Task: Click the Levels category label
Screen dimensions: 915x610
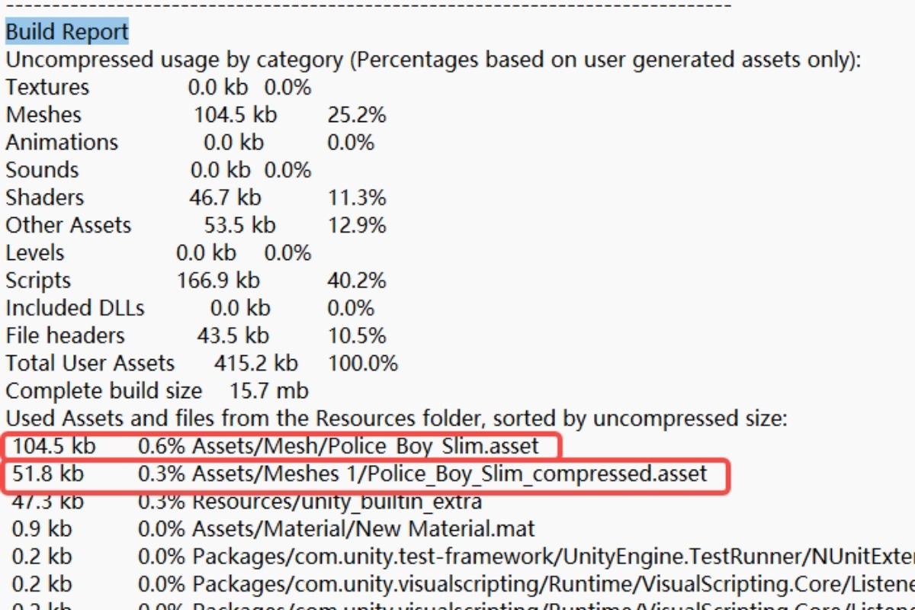Action: point(35,253)
